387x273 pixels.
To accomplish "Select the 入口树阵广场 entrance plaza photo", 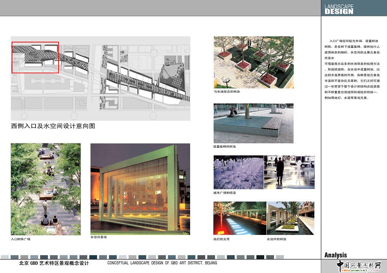I will tap(46, 189).
